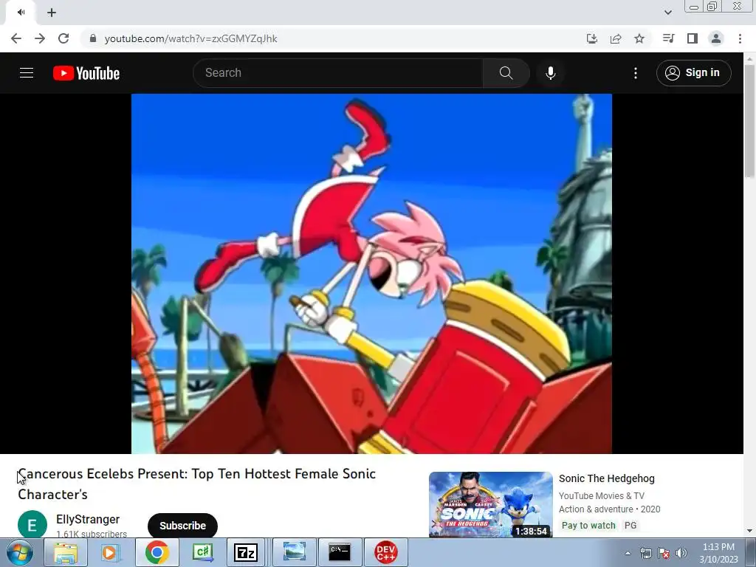Focus the YouTube Search field
The image size is (756, 567).
[x=338, y=73]
